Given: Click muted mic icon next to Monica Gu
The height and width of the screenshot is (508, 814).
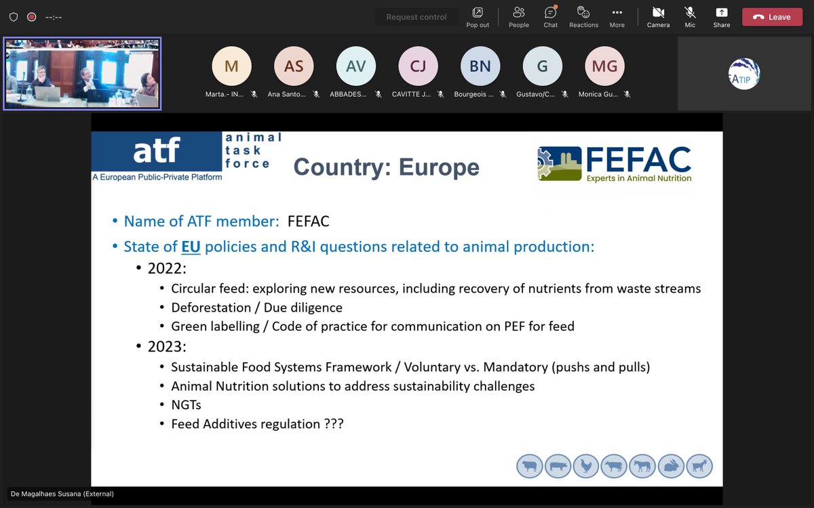Looking at the screenshot, I should 627,95.
